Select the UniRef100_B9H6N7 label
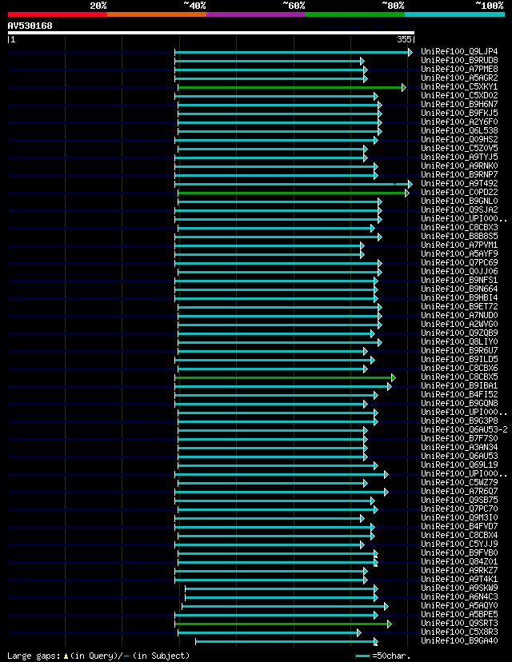512x662 pixels. (x=459, y=104)
